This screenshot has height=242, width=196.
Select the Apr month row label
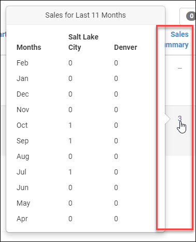[x=22, y=219]
